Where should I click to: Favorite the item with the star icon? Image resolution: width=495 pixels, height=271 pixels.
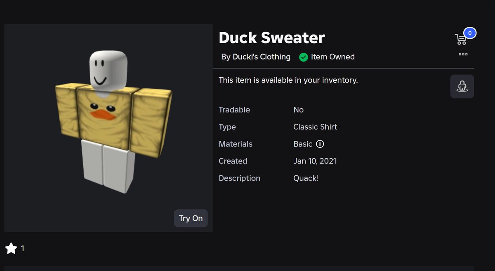[x=11, y=248]
